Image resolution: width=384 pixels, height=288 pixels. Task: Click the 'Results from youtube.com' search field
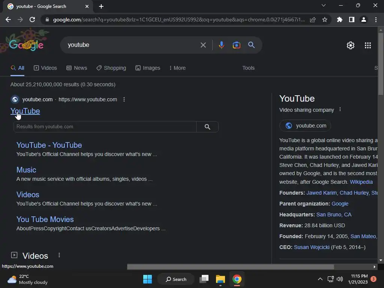[x=105, y=127]
